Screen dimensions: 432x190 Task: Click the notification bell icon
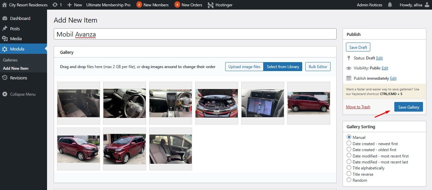[x=390, y=5]
